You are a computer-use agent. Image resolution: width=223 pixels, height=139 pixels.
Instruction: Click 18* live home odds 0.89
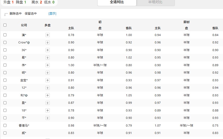(x=158, y=110)
